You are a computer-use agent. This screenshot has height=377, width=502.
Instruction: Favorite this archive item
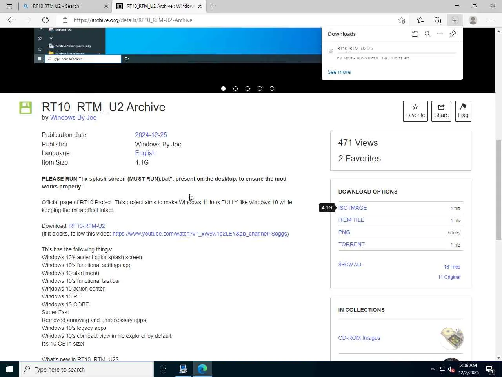pos(415,111)
